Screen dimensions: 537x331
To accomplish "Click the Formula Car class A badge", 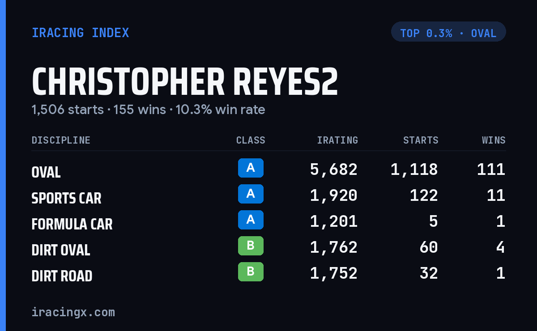I will [251, 220].
